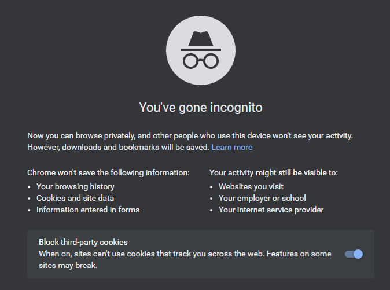The width and height of the screenshot is (390, 290).
Task: Click the incognito hat-and-glasses logo
Action: (x=201, y=50)
